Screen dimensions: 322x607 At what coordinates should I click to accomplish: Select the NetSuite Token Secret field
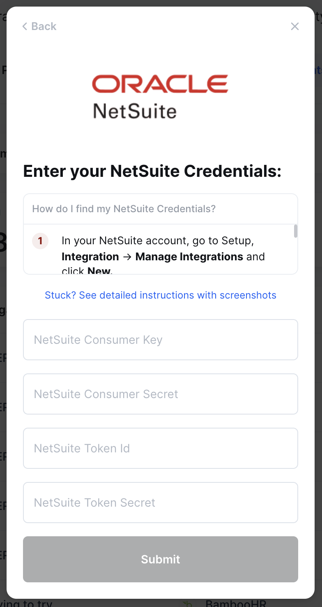click(161, 503)
